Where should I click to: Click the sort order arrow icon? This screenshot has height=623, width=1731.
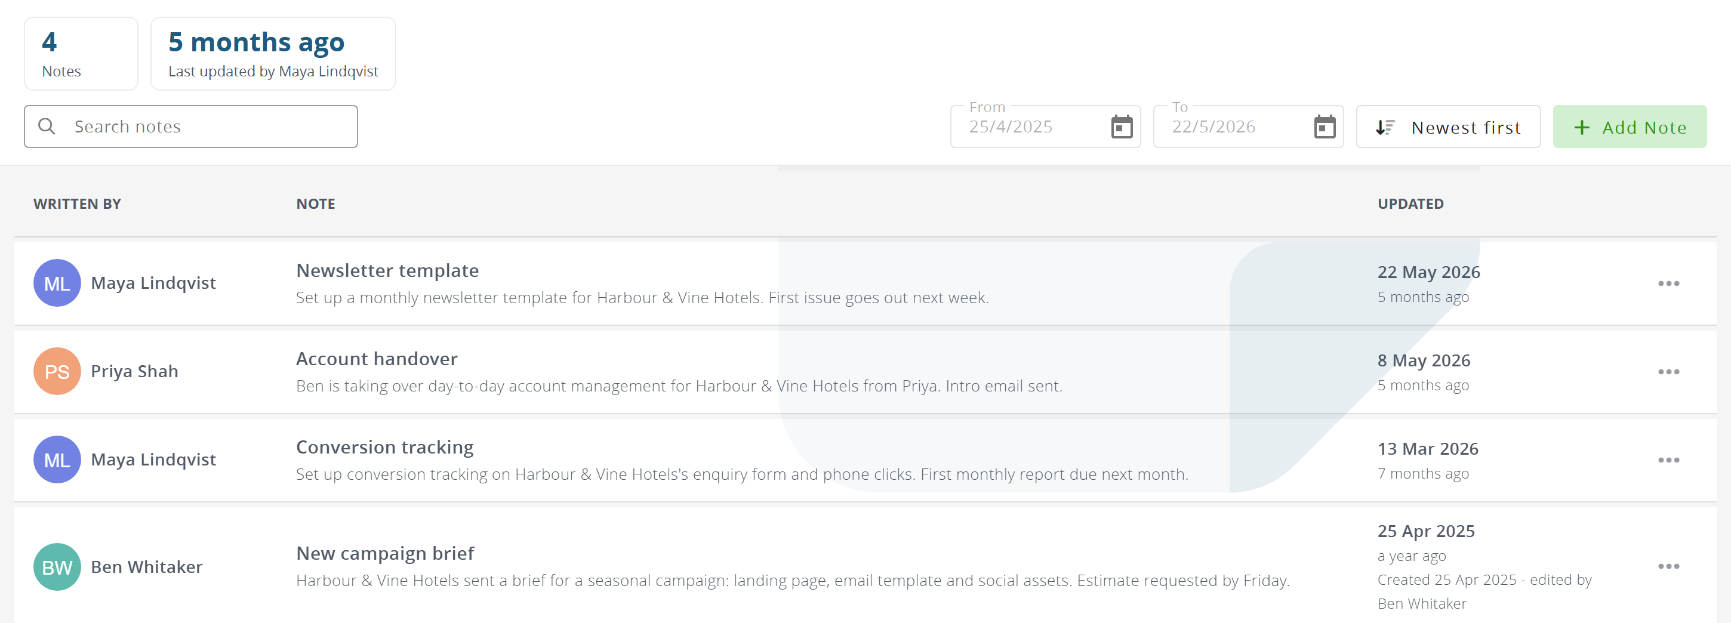point(1385,127)
